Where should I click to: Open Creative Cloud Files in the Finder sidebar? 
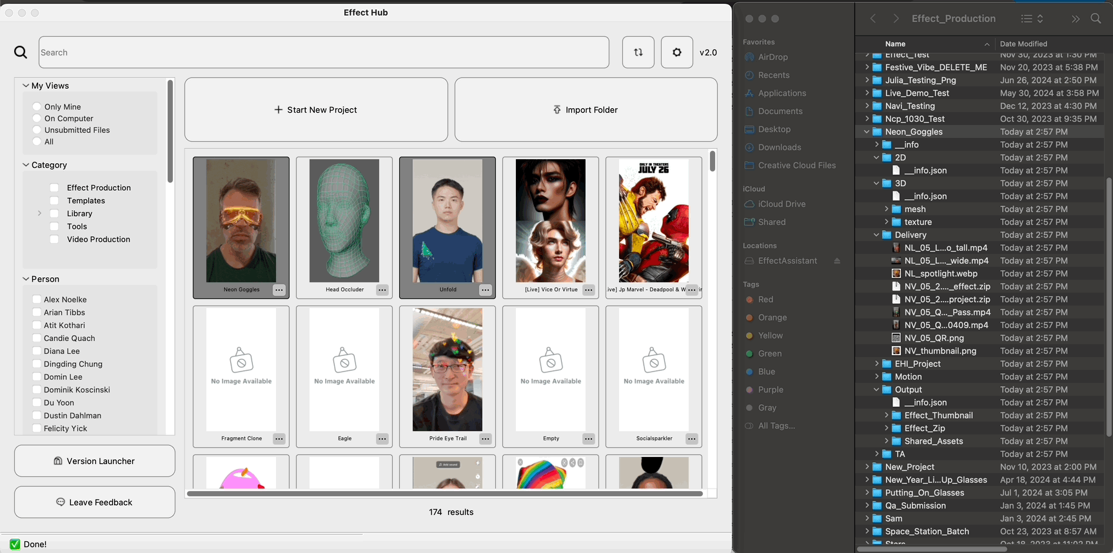tap(797, 166)
